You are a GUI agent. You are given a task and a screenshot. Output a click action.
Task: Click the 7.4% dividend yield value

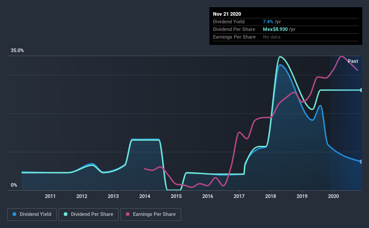268,22
